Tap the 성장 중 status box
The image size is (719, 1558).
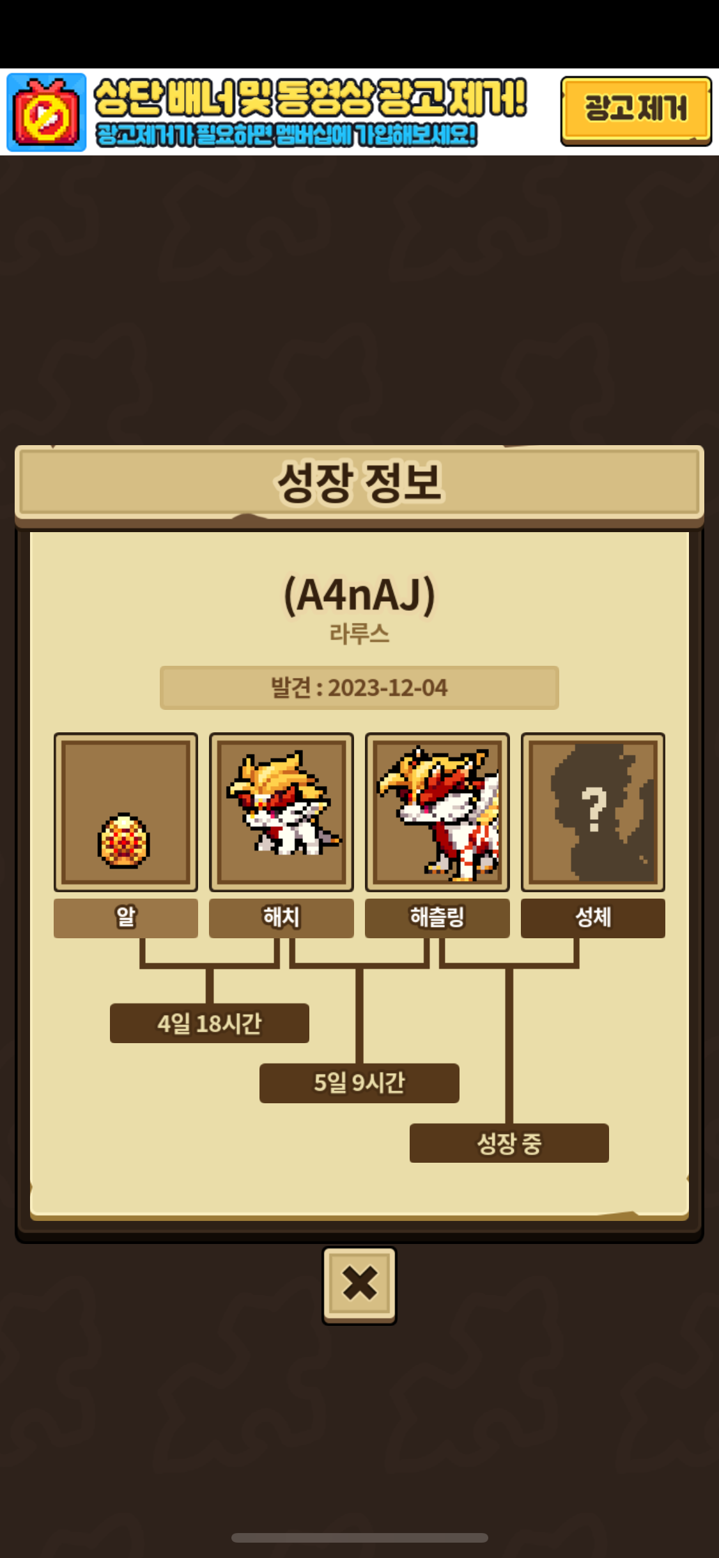tap(509, 1143)
